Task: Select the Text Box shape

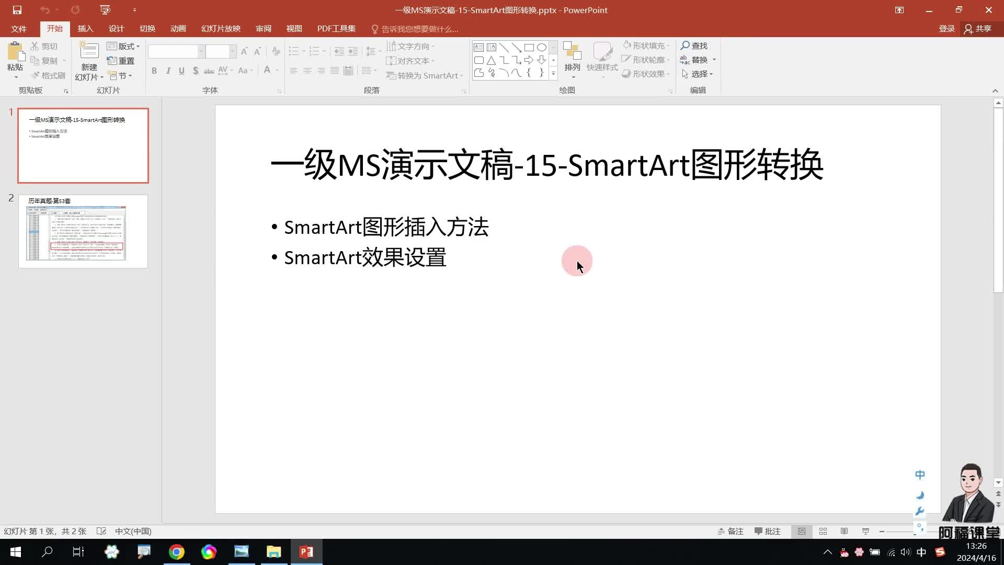Action: point(478,47)
